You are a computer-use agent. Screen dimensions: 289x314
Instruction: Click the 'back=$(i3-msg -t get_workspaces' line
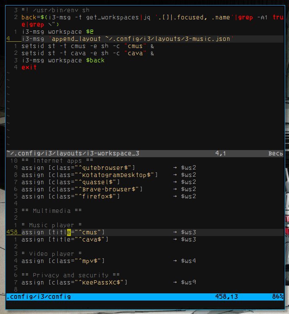click(152, 21)
